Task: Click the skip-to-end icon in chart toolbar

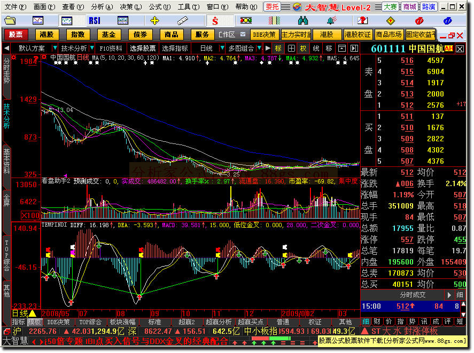Action: (354, 49)
